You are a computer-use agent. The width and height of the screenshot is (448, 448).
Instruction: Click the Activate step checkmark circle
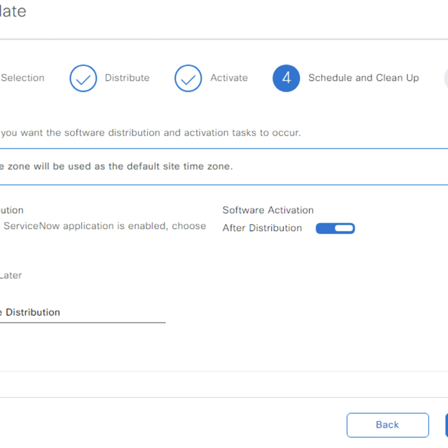pyautogui.click(x=188, y=78)
